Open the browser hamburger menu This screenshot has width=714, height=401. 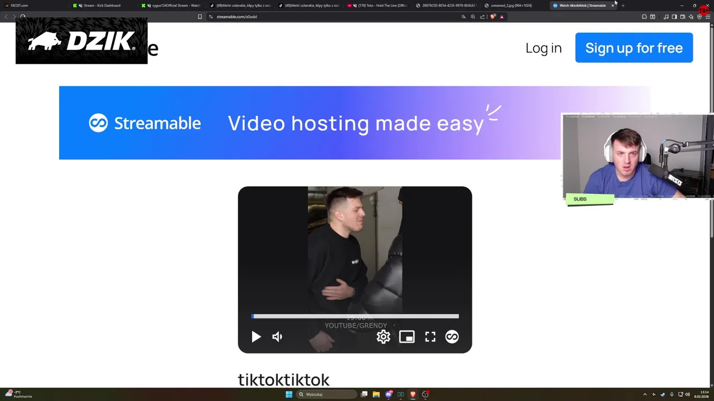708,17
